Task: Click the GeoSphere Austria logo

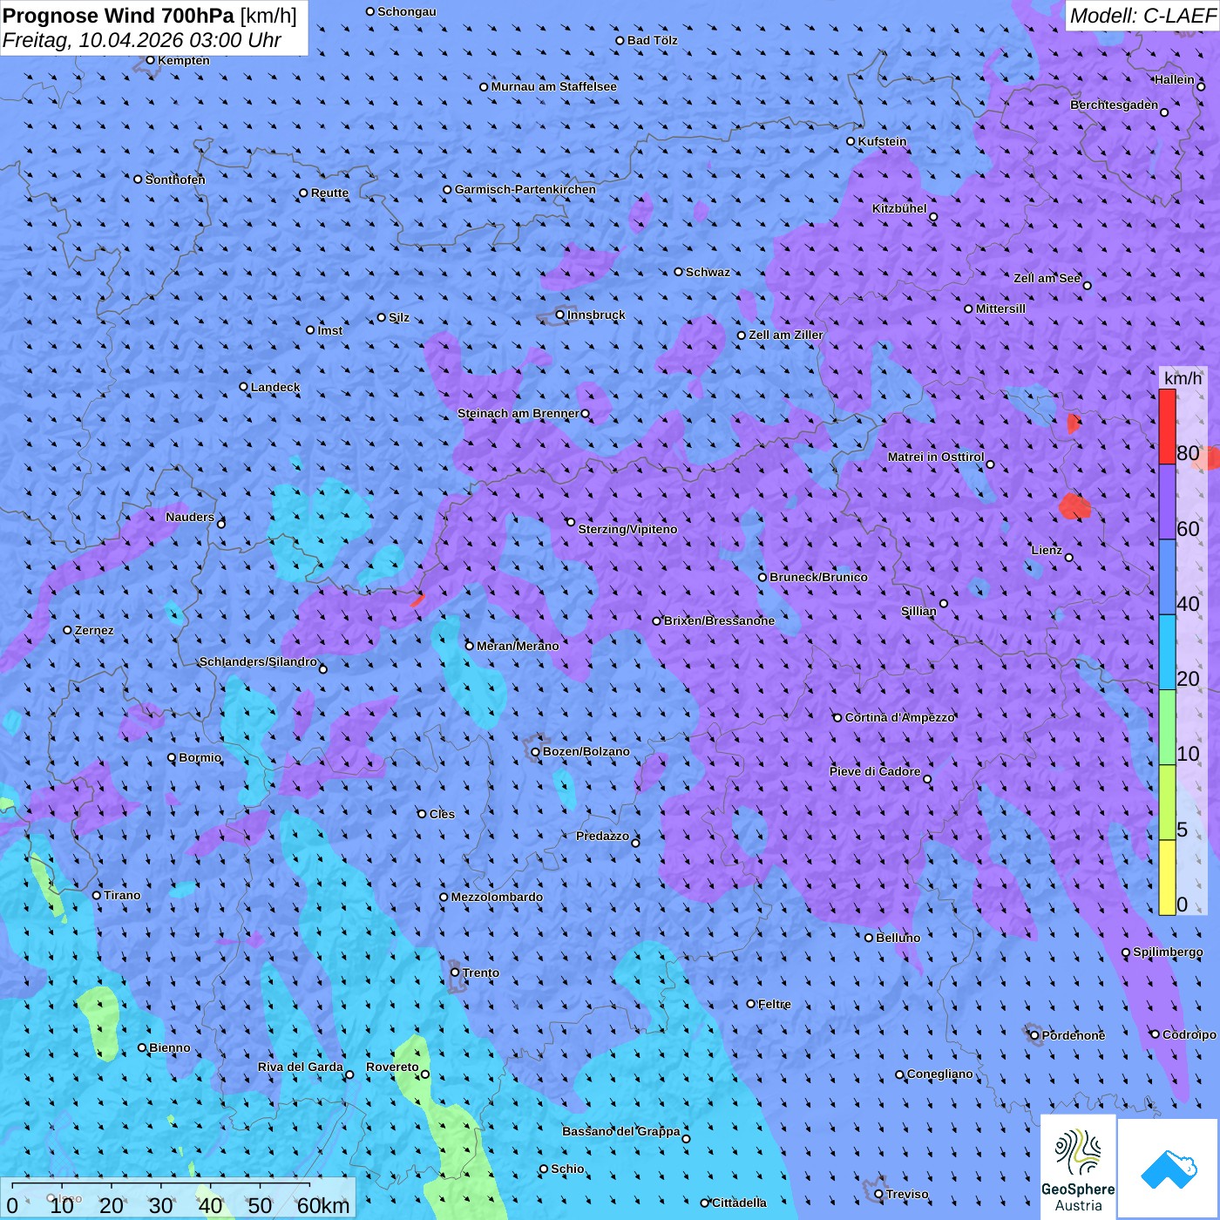Action: point(1078,1166)
